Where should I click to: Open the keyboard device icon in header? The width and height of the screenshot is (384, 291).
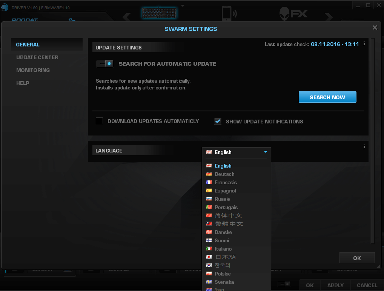pos(159,13)
